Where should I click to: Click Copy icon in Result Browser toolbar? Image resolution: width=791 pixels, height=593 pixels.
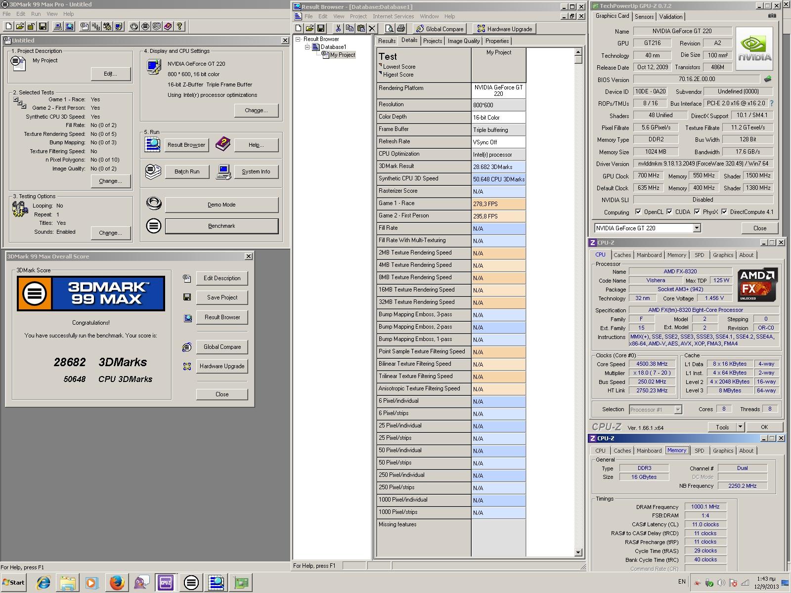coord(350,29)
